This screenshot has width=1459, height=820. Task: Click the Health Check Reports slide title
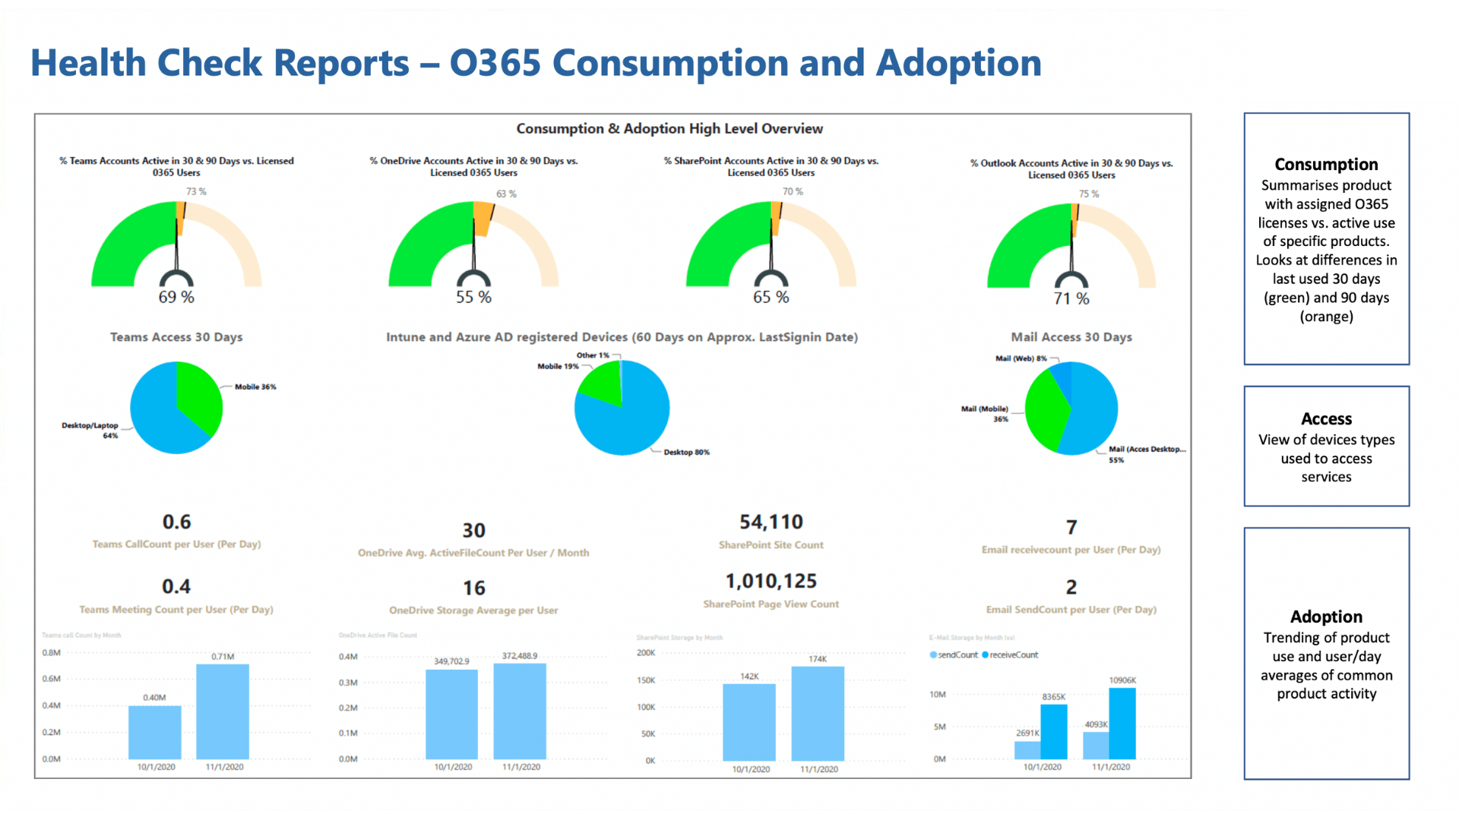(536, 62)
